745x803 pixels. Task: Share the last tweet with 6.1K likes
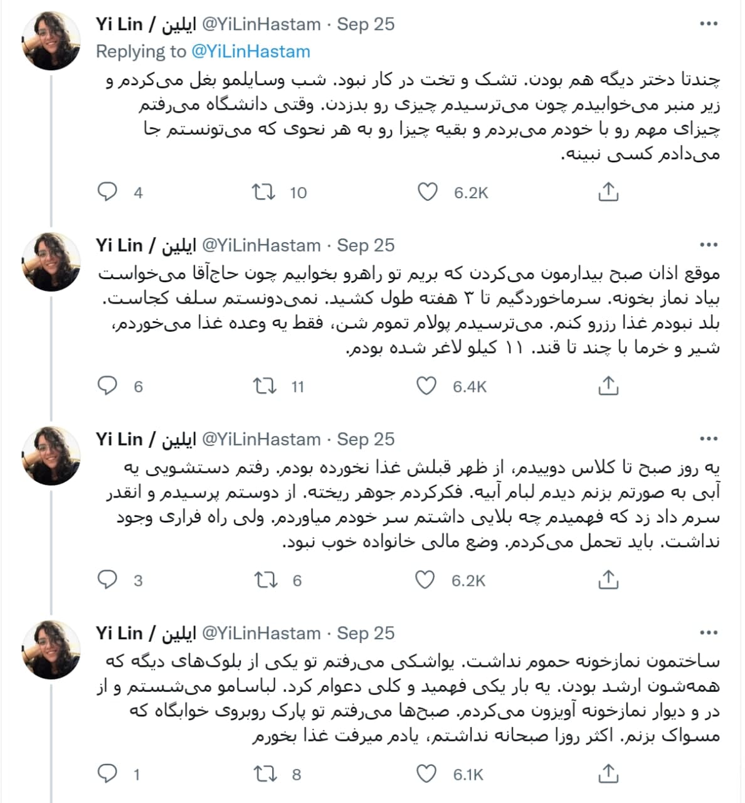608,774
